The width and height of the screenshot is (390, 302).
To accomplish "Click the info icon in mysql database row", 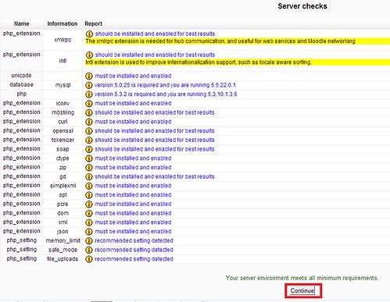I will coord(89,85).
